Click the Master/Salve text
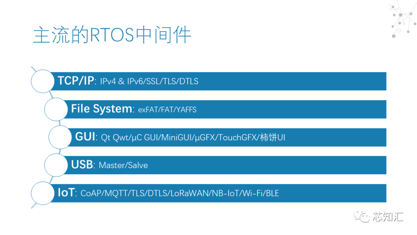The height and width of the screenshot is (235, 417). pyautogui.click(x=123, y=165)
